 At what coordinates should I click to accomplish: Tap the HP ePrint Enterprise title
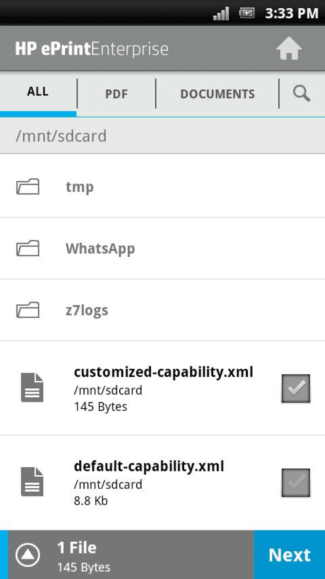tap(92, 49)
